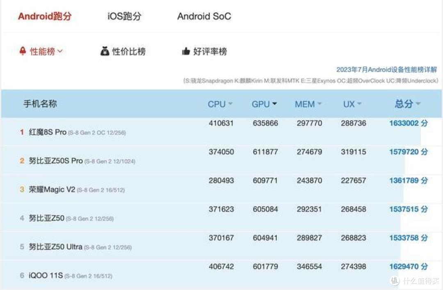
Task: Open 2023年7月Android设备性能榜详解 link
Action: (x=386, y=70)
